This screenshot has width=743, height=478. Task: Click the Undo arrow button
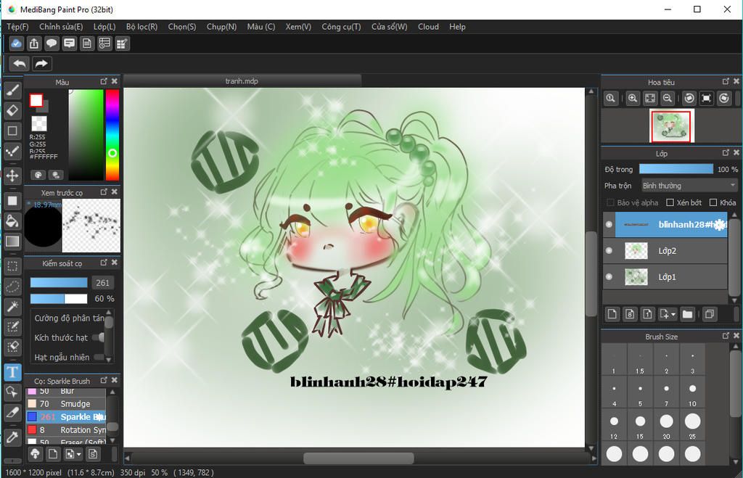[20, 64]
